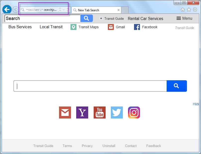Click the Facebook logo icon
201x154 pixels.
(137, 27)
